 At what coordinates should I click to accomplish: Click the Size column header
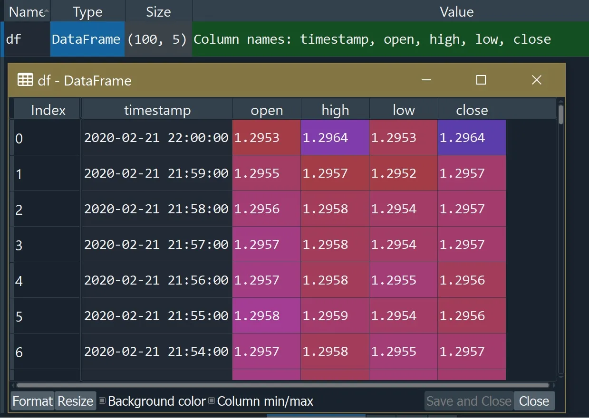pyautogui.click(x=158, y=12)
